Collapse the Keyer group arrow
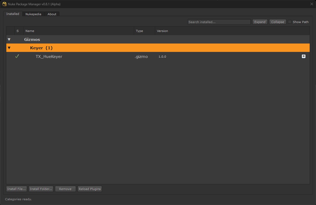The height and width of the screenshot is (205, 316). tap(9, 48)
